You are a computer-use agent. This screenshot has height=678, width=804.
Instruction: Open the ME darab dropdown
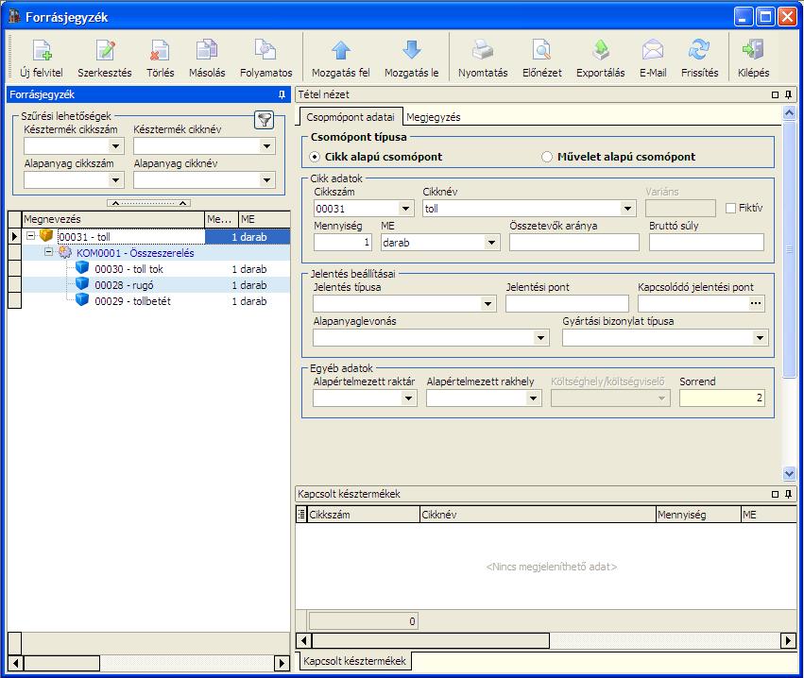click(x=491, y=243)
